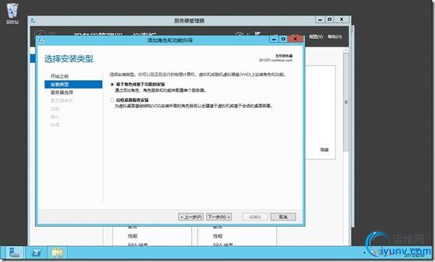Open 视图(V) menu in Server Manager
The width and height of the screenshot is (435, 262).
tap(315, 36)
